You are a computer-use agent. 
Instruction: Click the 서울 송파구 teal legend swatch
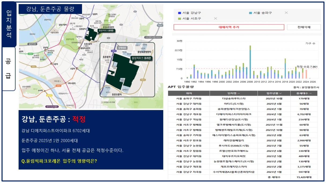click(x=250, y=13)
